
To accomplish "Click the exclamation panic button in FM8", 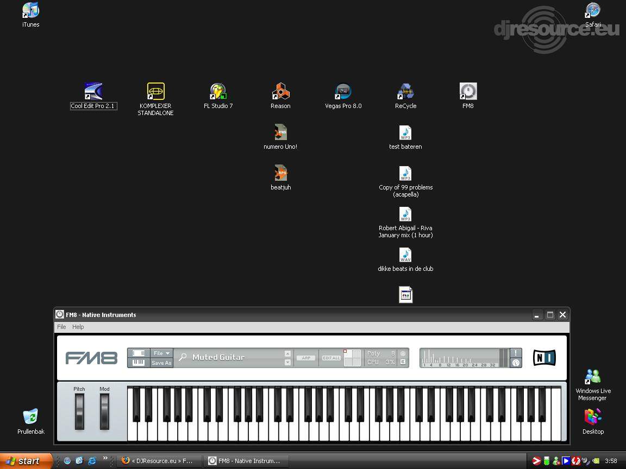I will (x=516, y=352).
